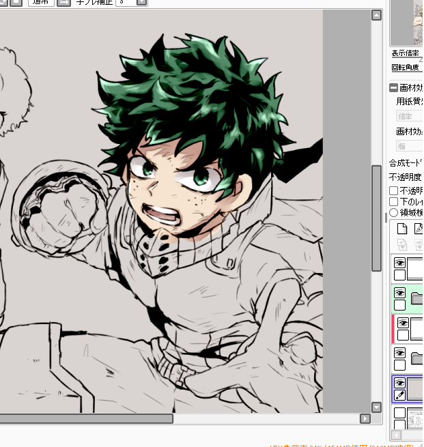The width and height of the screenshot is (424, 447).
Task: Toggle the box under the lower folder layer's eye
Action: 399,365
